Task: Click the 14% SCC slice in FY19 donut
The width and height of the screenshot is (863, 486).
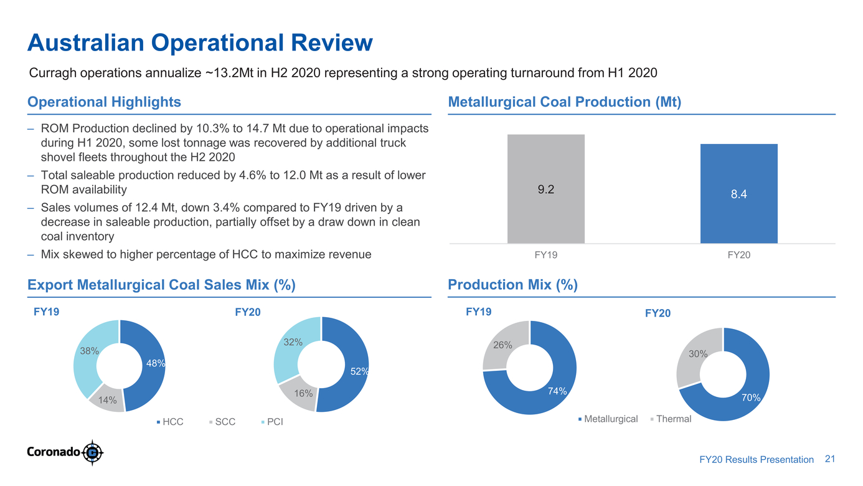Action: pos(107,400)
